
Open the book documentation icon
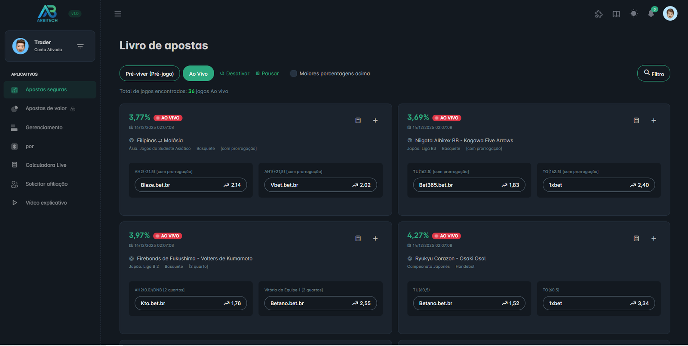pyautogui.click(x=616, y=14)
